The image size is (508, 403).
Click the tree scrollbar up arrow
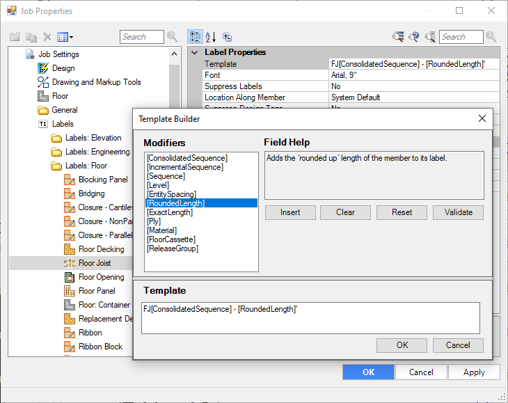pyautogui.click(x=174, y=54)
